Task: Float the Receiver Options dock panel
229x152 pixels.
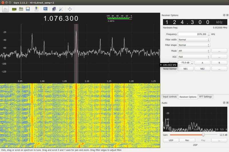Action: tap(224, 15)
